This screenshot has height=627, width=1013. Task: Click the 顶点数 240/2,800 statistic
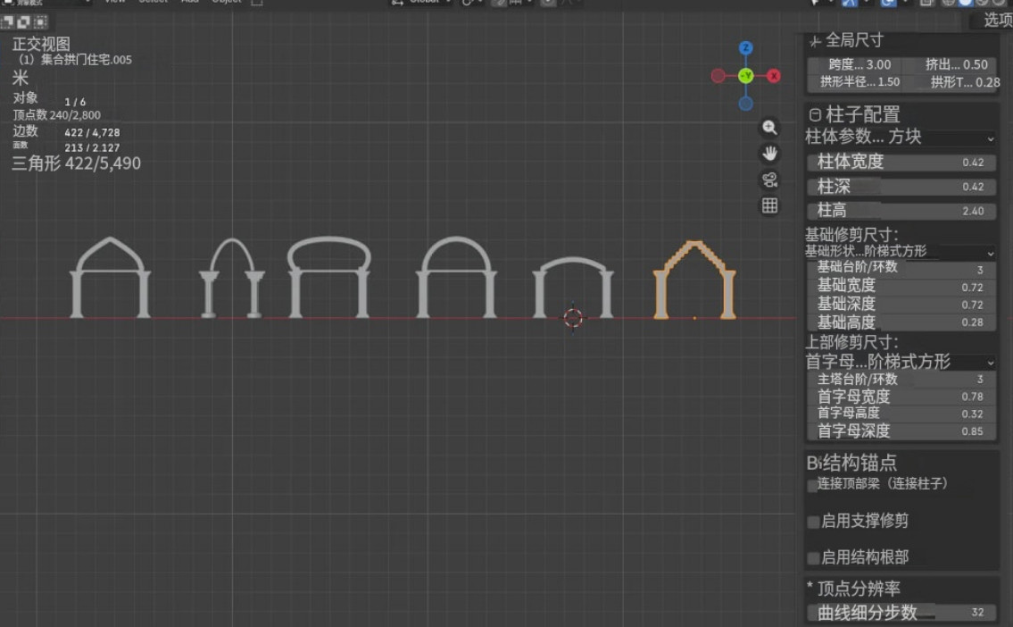pos(57,115)
